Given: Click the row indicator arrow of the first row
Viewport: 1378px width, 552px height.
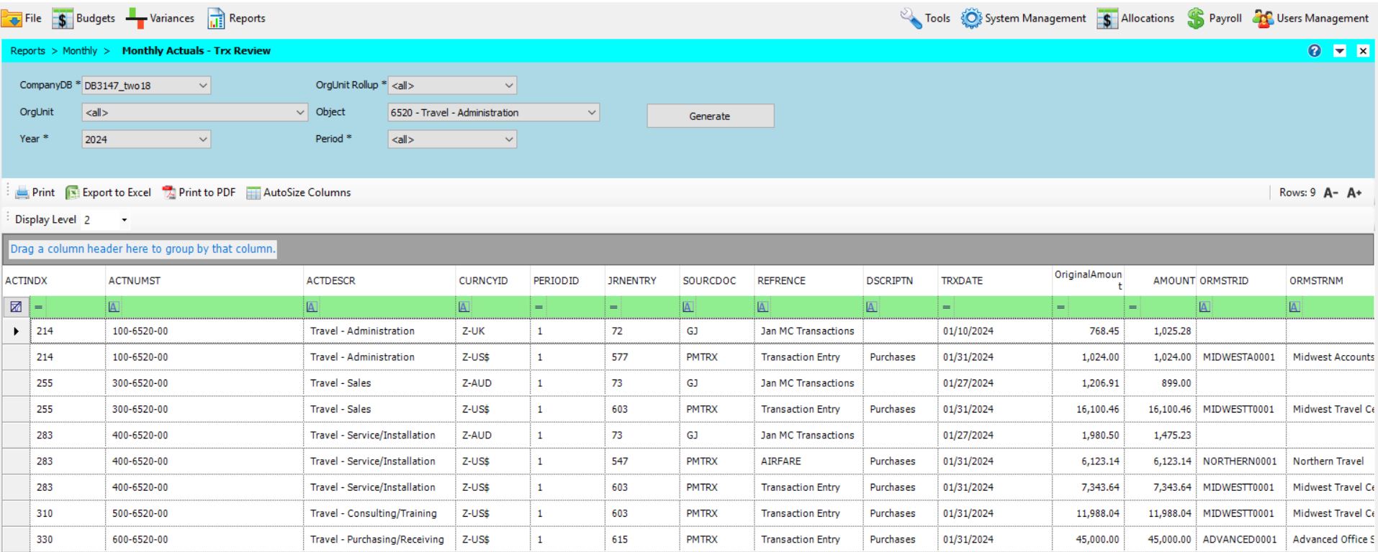Looking at the screenshot, I should (x=17, y=331).
